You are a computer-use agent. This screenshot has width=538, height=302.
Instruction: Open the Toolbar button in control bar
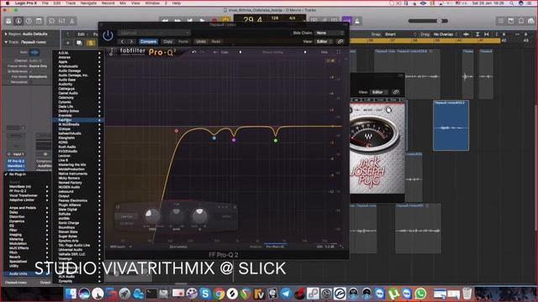(x=39, y=21)
